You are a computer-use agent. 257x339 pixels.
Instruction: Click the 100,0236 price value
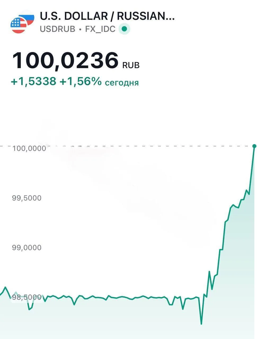(x=65, y=61)
